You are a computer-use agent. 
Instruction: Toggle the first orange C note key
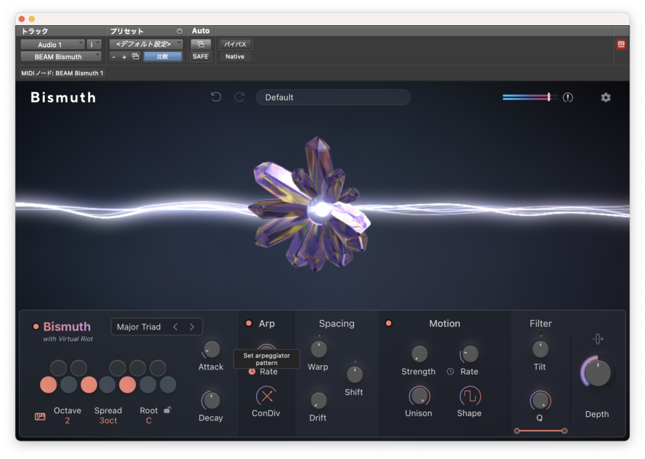48,385
